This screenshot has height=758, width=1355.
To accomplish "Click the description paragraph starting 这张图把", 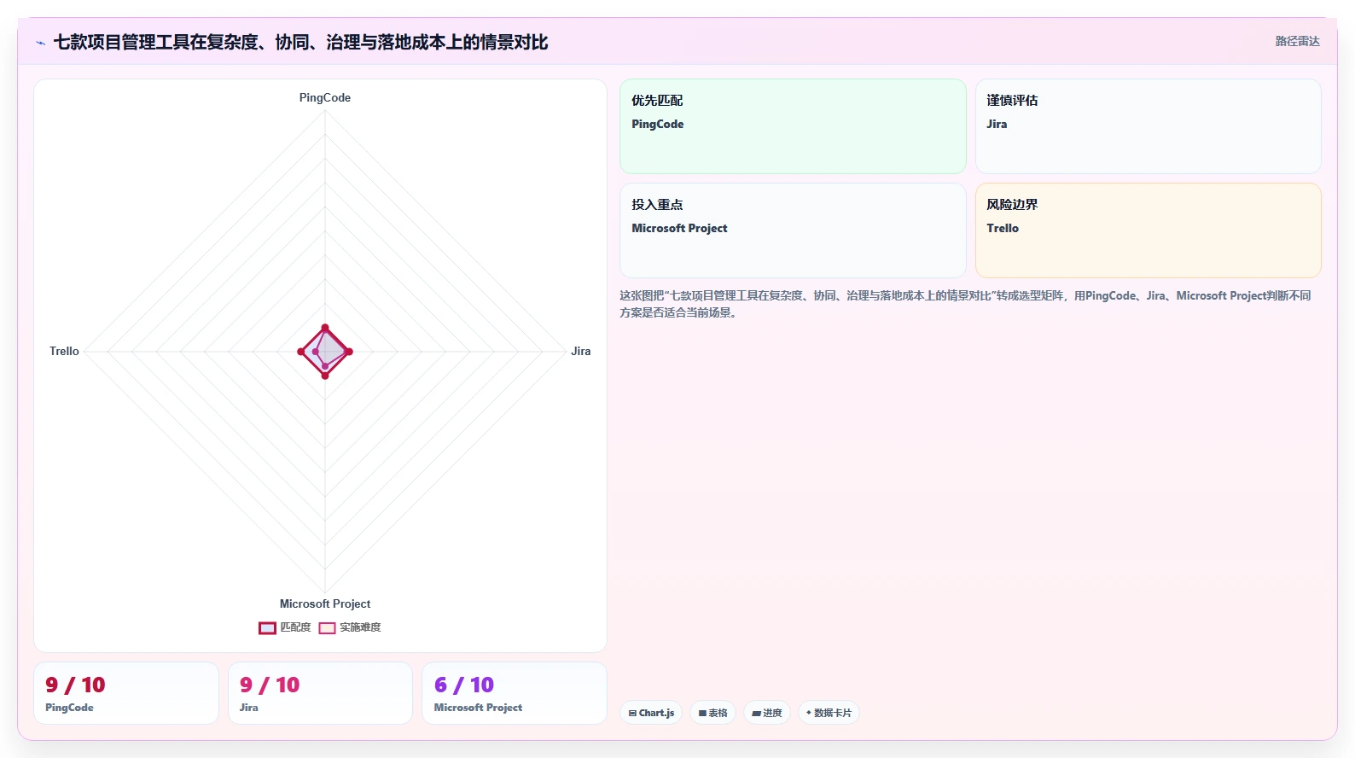I will click(x=965, y=304).
